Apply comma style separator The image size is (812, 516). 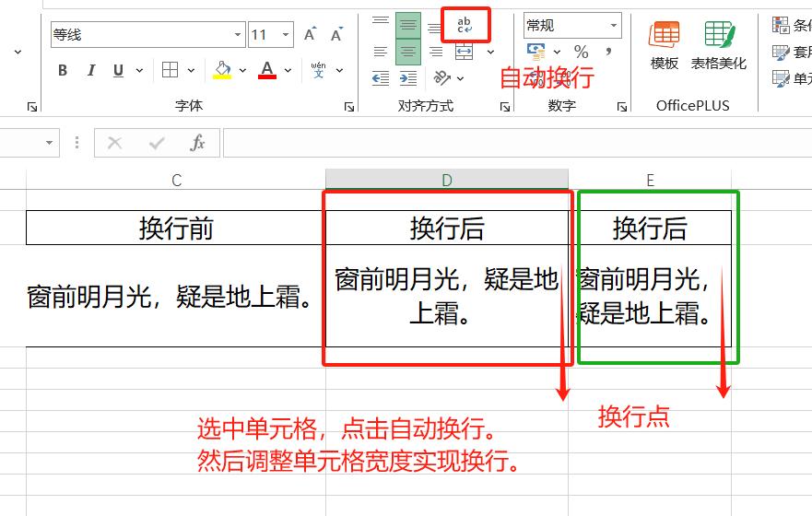tap(608, 52)
